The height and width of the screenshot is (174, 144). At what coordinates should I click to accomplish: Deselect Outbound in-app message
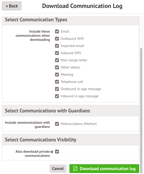[x=57, y=89]
